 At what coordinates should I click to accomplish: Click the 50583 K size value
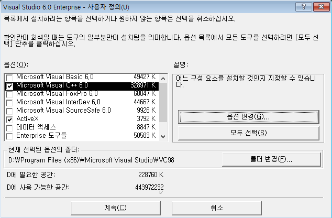pyautogui.click(x=145, y=135)
